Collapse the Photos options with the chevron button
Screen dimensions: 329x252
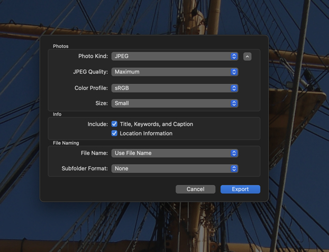coord(248,57)
